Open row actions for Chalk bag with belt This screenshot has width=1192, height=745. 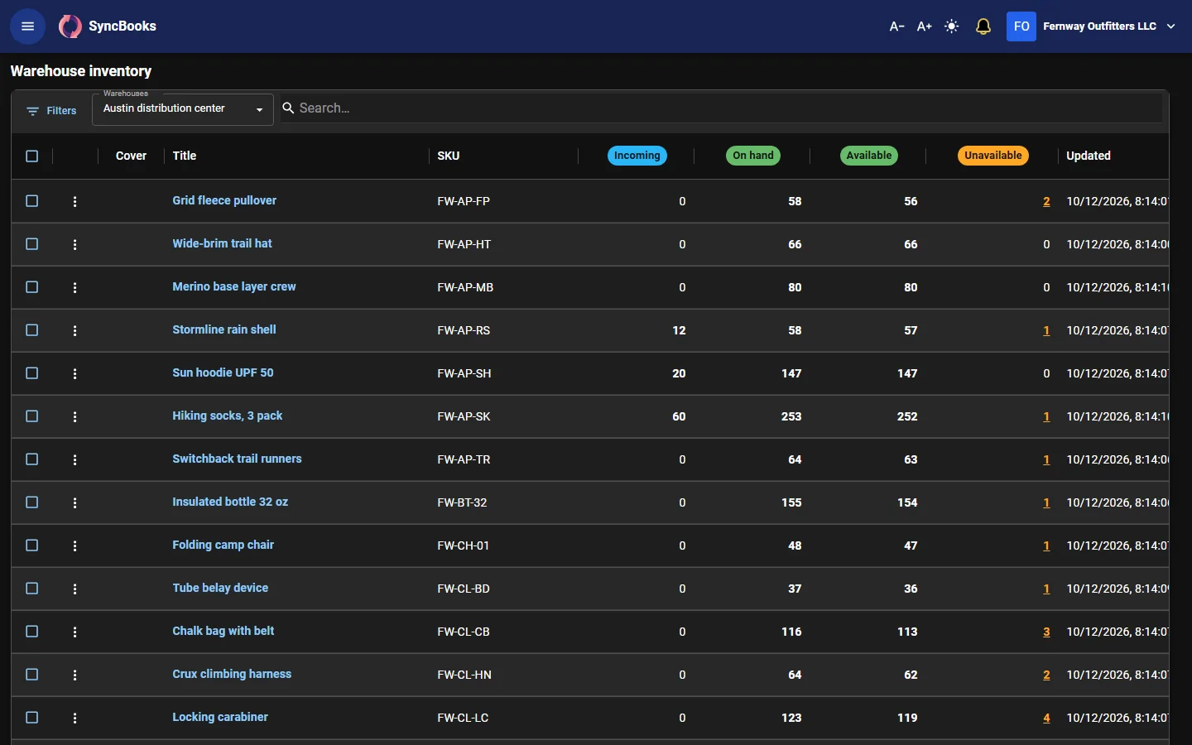(74, 632)
